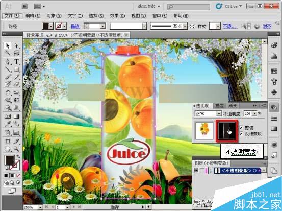This screenshot has width=282, height=211.
Task: Uncheck the 剪切 clip checkbox
Action: point(241,128)
